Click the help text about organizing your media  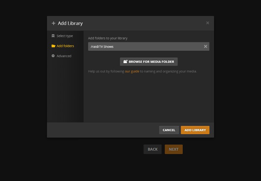pos(142,71)
